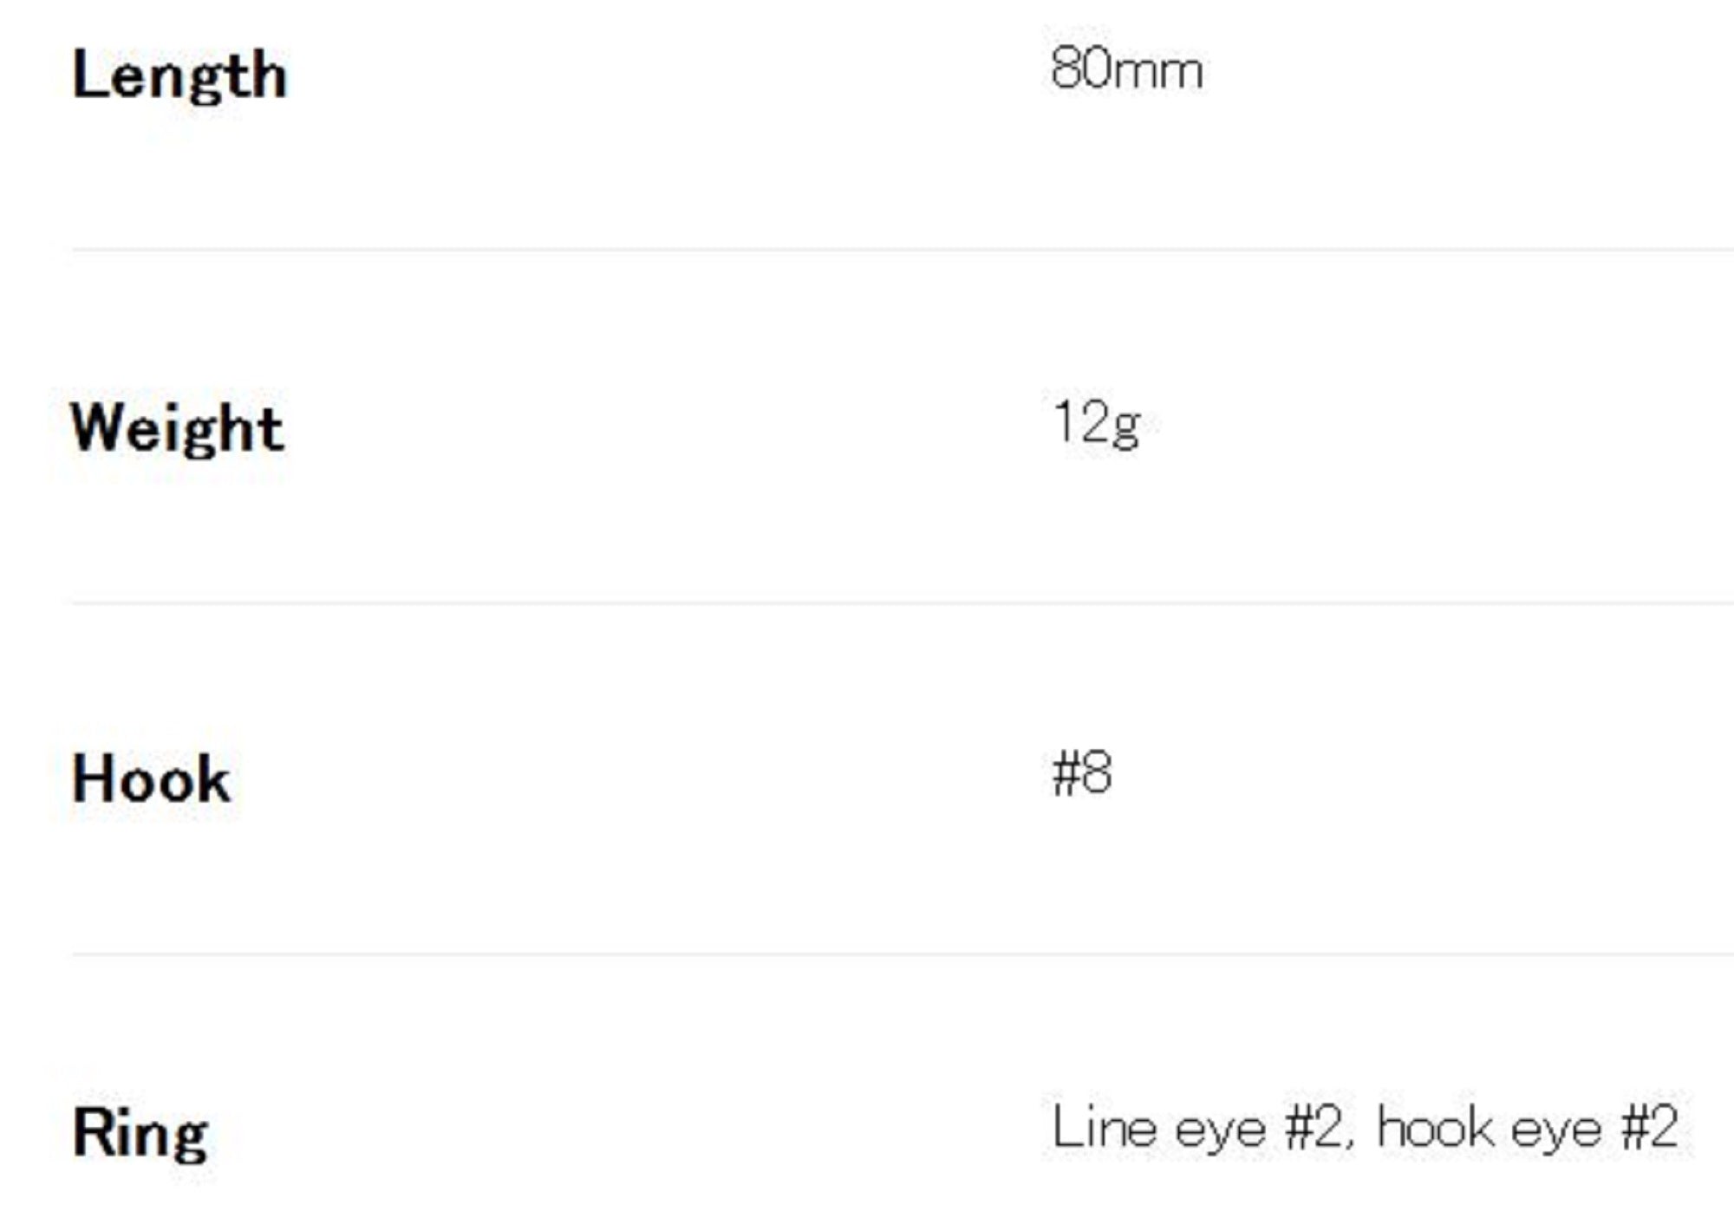1734x1231 pixels.
Task: Click the Length label
Action: tap(179, 76)
